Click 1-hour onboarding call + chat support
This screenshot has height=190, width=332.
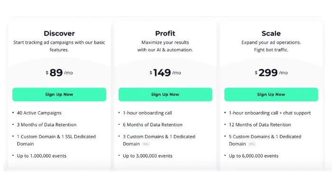pos(270,113)
